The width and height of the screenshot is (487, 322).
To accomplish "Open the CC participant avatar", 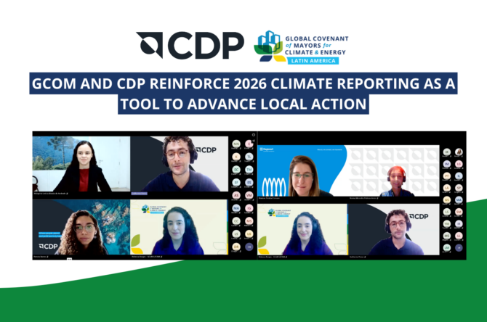I will click(236, 221).
